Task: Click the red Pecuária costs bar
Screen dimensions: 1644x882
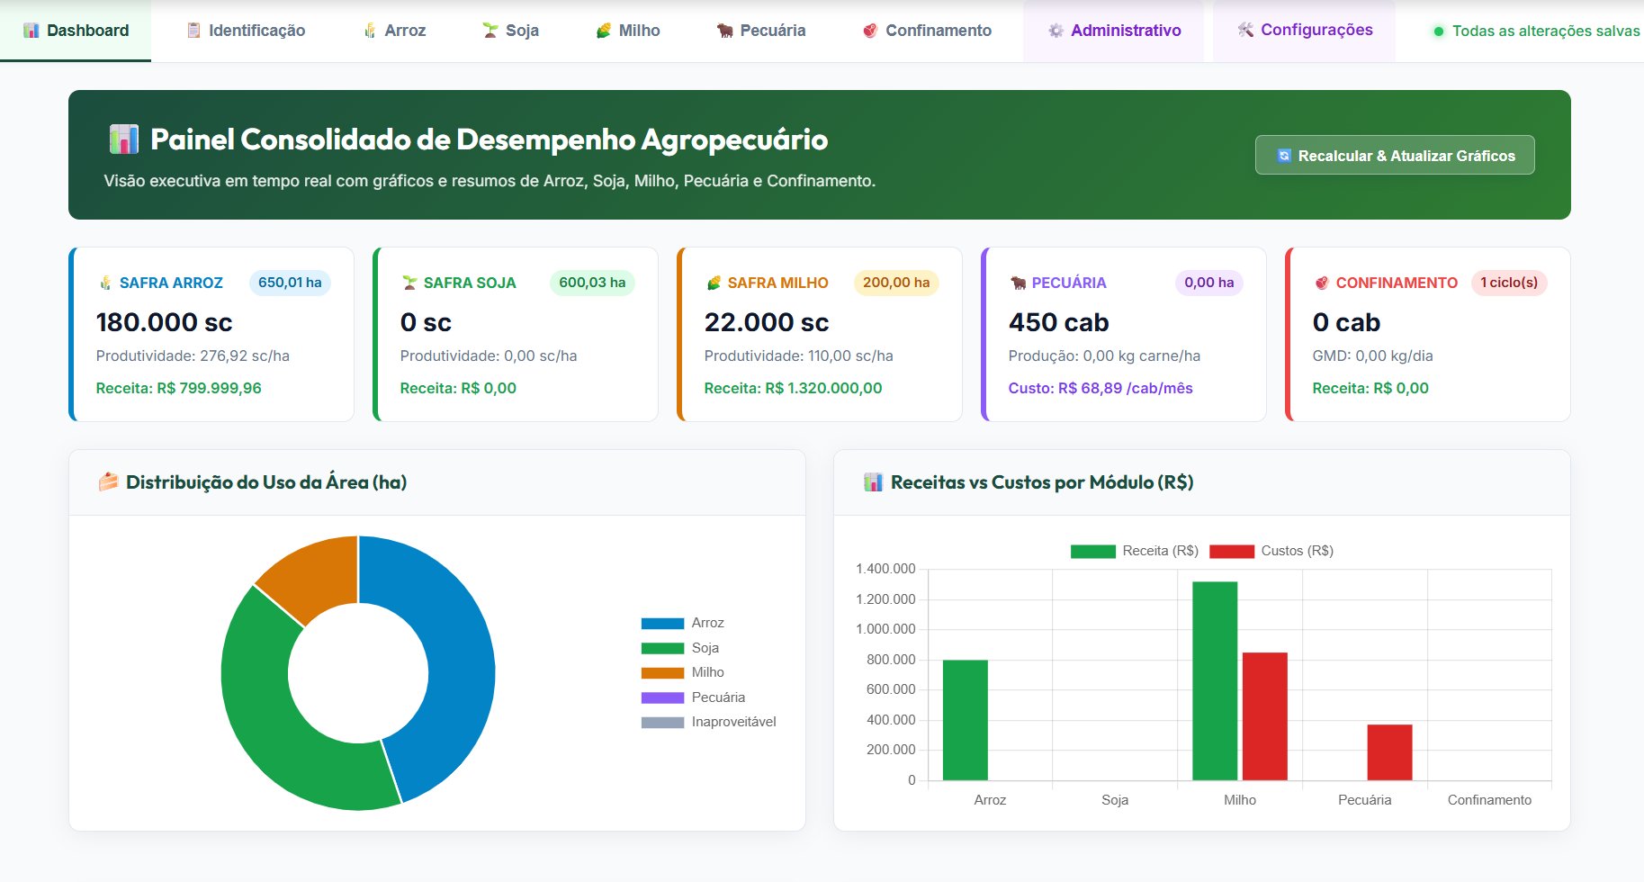Action: (1389, 752)
